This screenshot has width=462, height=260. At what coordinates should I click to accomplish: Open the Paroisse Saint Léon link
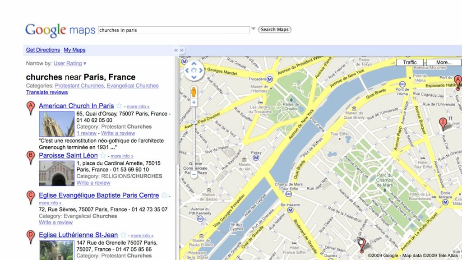coord(68,155)
